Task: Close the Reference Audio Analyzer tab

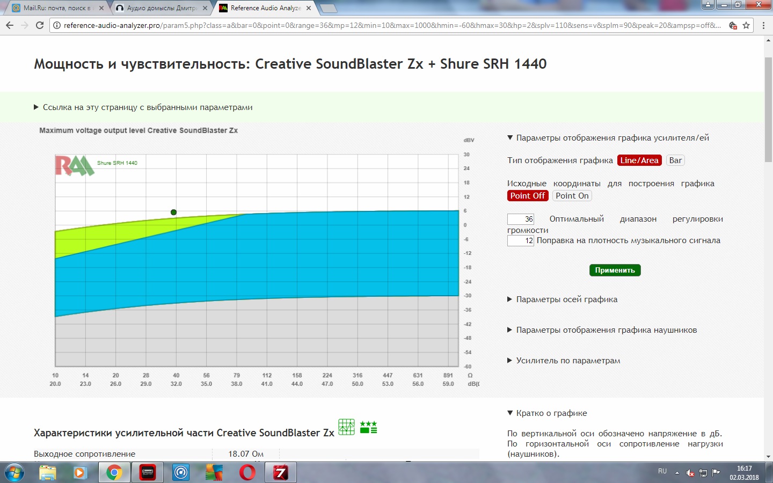Action: 309,8
